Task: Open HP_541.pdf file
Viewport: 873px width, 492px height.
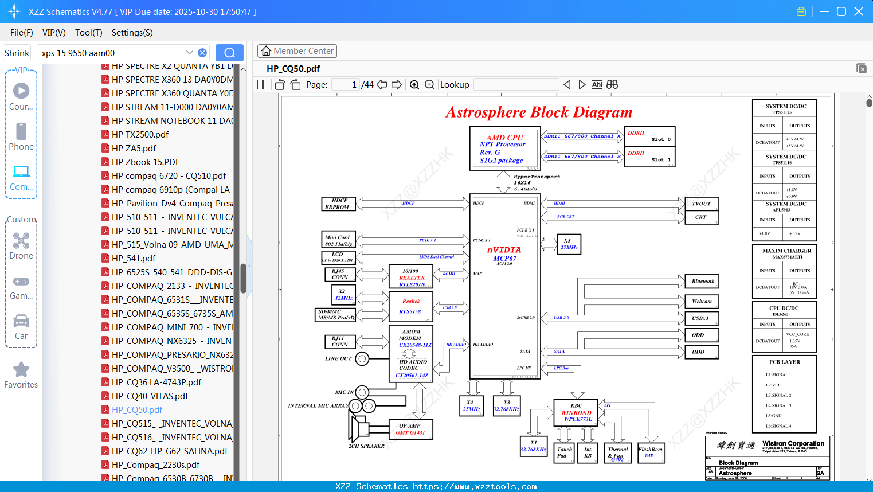Action: pos(134,258)
